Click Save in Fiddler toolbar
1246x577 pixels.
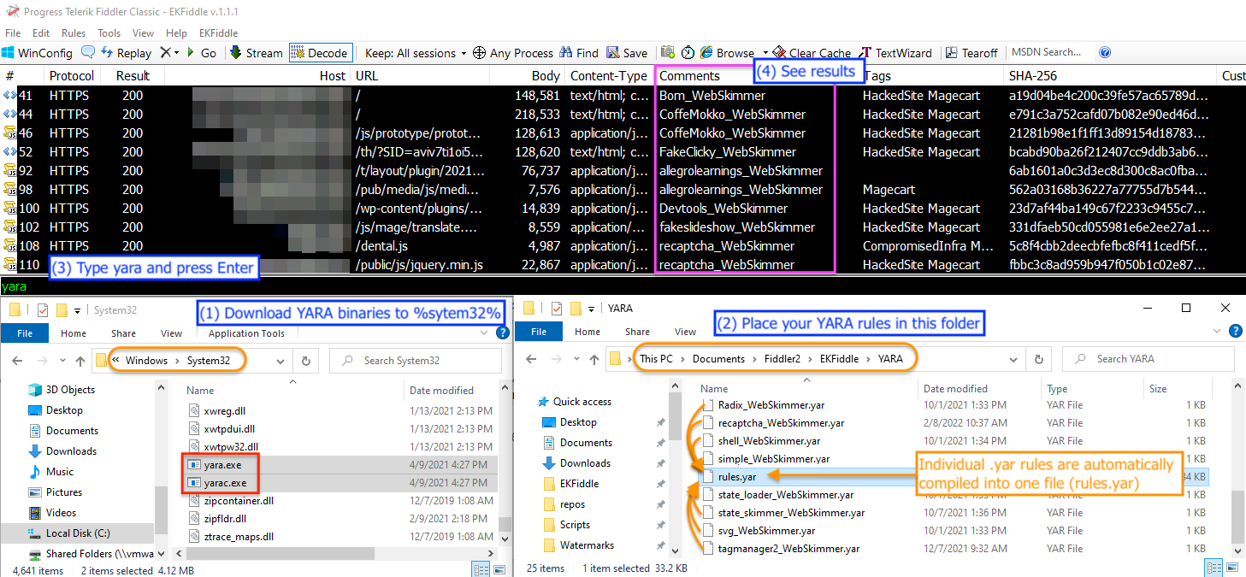(627, 53)
